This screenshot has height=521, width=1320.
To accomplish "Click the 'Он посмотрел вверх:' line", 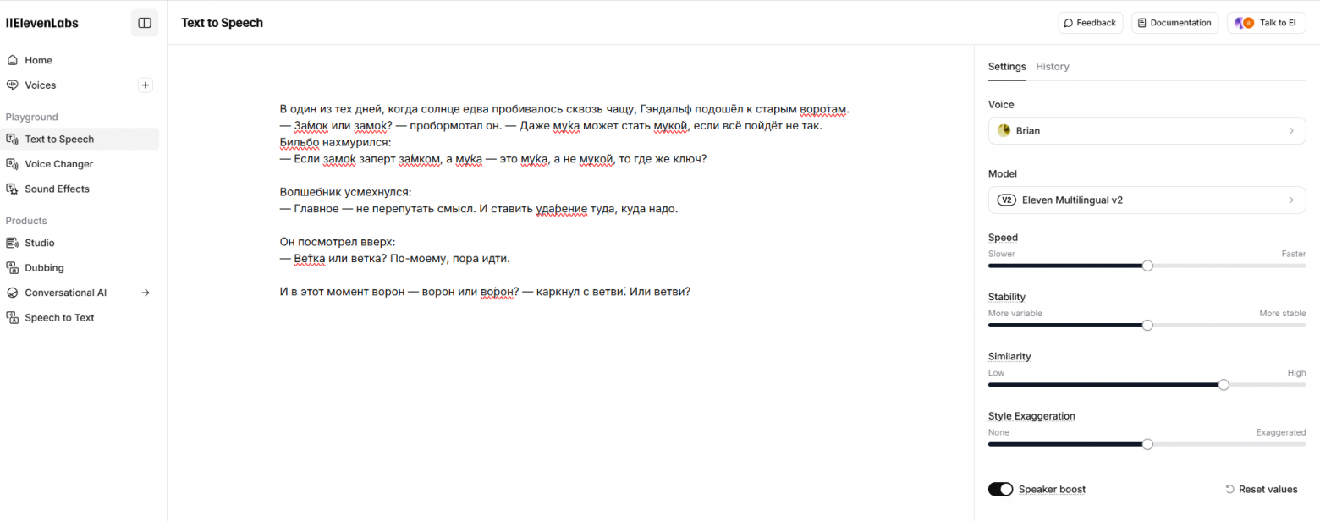I will (338, 242).
